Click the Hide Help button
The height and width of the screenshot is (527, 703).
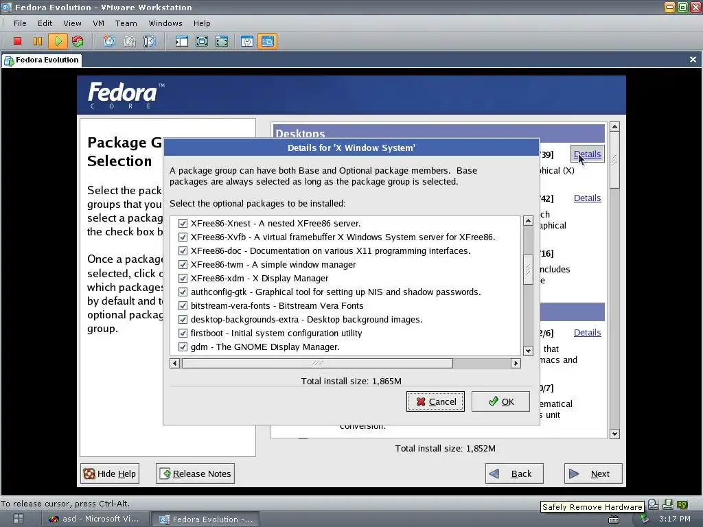coord(110,473)
